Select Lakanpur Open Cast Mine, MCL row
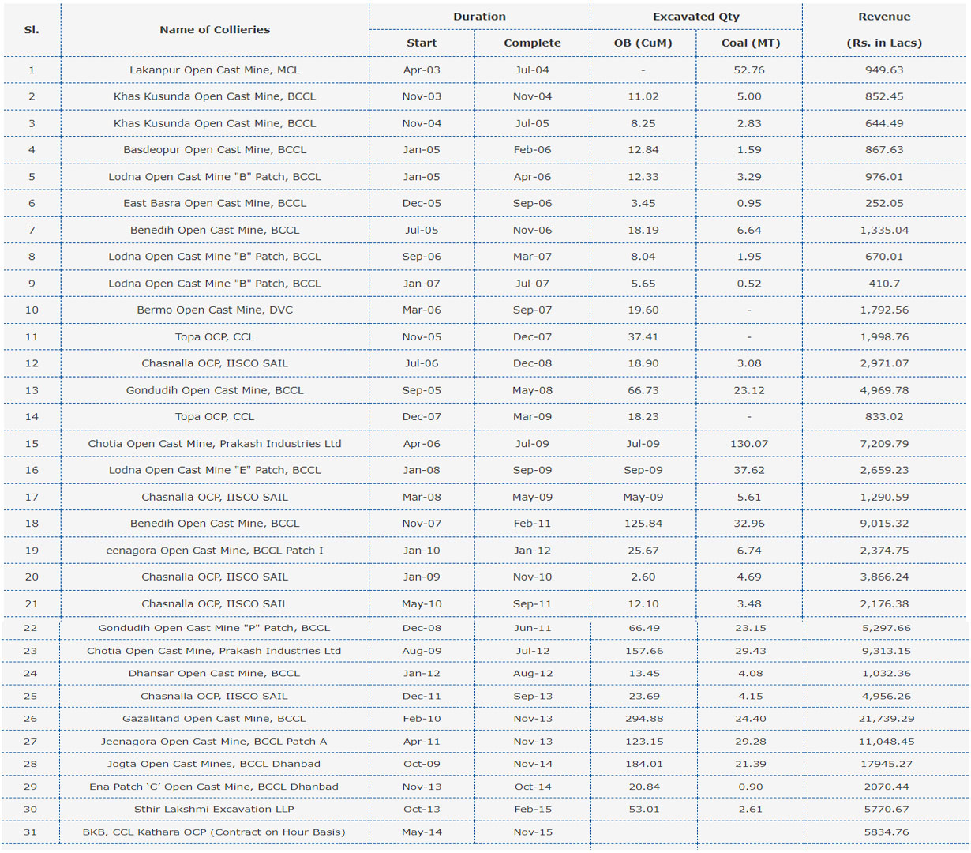Image resolution: width=971 pixels, height=853 pixels. tap(485, 70)
